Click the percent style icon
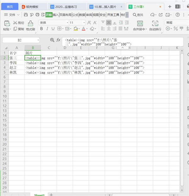The height and width of the screenshot is (196, 189). pos(176,29)
